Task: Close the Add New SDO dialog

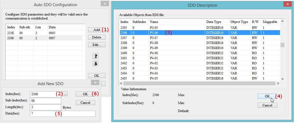Action: (96, 83)
